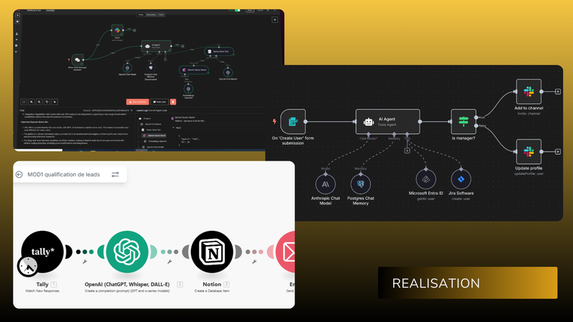Select Vector Store Tool row in logs tree
573x322 pixels.
(x=153, y=130)
